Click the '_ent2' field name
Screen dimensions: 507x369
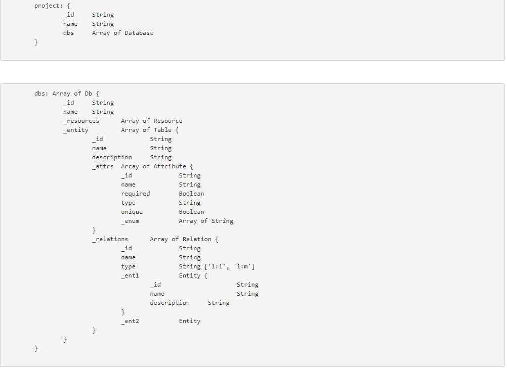130,321
